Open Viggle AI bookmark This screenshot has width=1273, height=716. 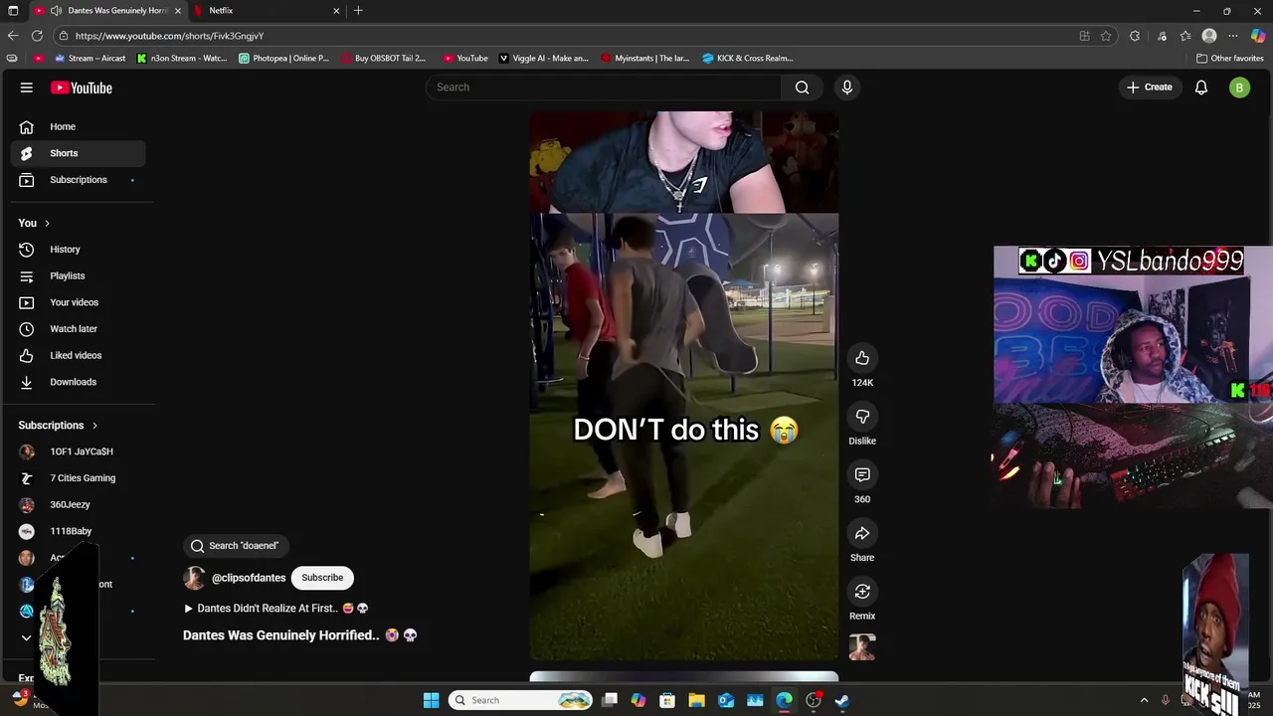tap(544, 59)
